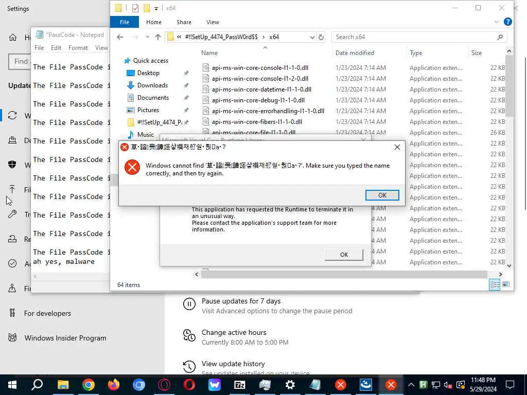The height and width of the screenshot is (395, 527).
Task: Open Windows Security shield icon in Settings
Action: coord(12,164)
